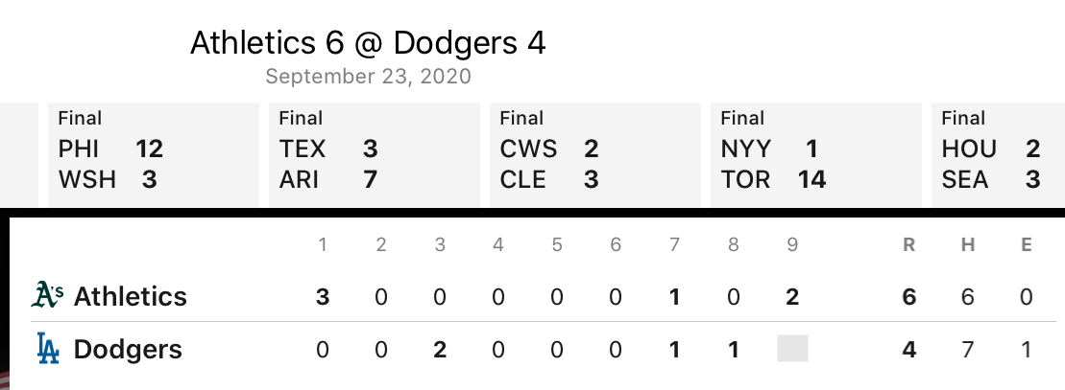Select the R runs column header

[x=908, y=245]
